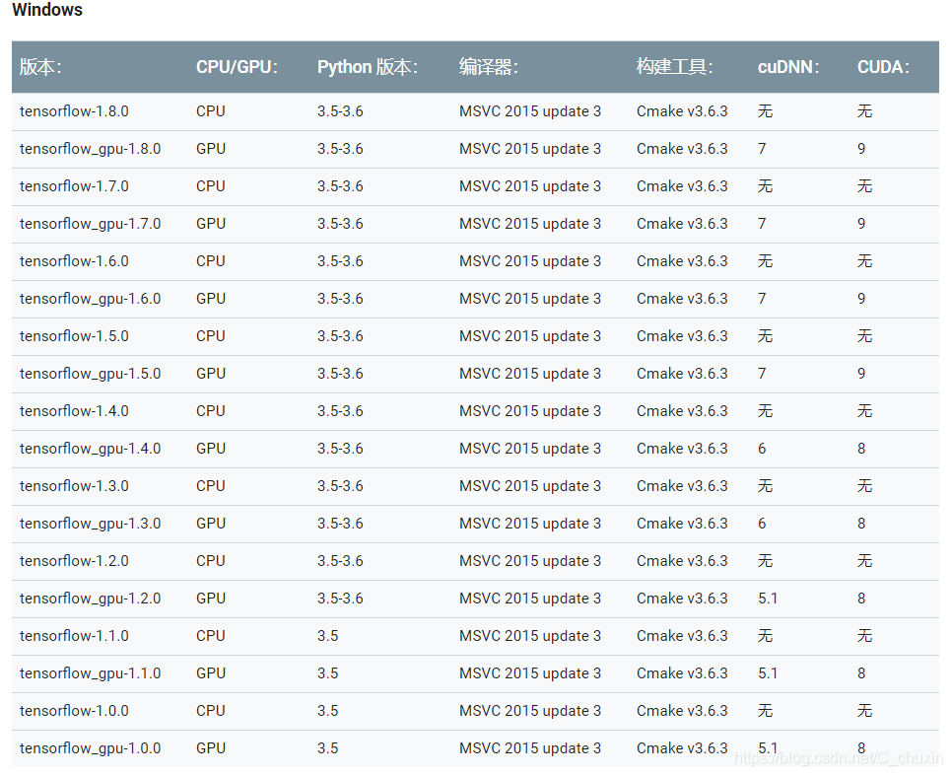The width and height of the screenshot is (952, 776).
Task: Click the 构建工具 column header
Action: 674,67
